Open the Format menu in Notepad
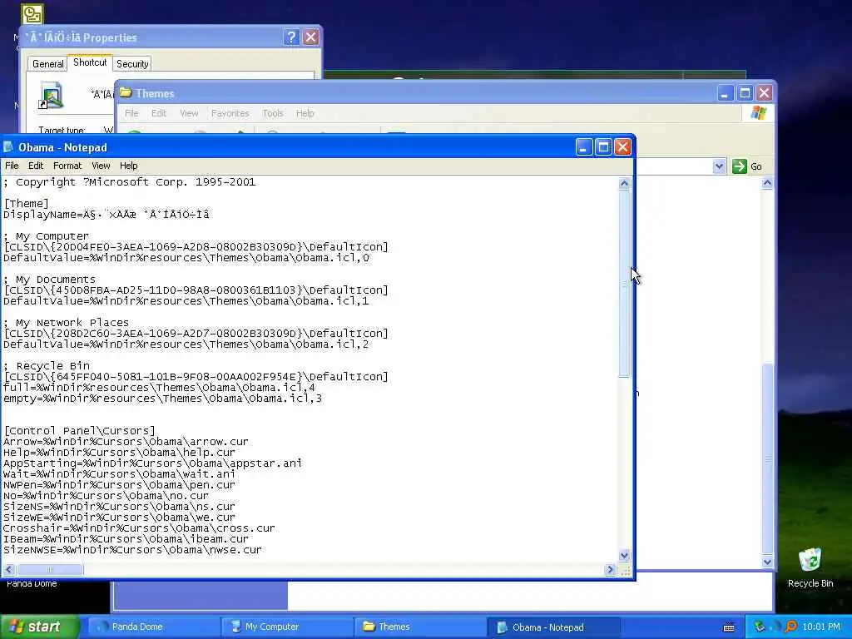This screenshot has height=639, width=852. coord(67,166)
